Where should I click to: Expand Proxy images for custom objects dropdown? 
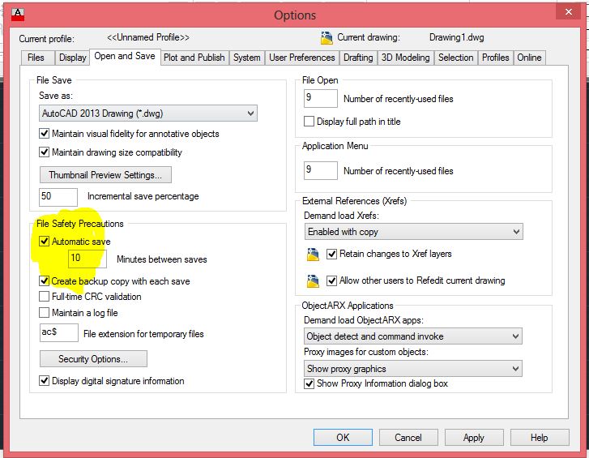413,369
